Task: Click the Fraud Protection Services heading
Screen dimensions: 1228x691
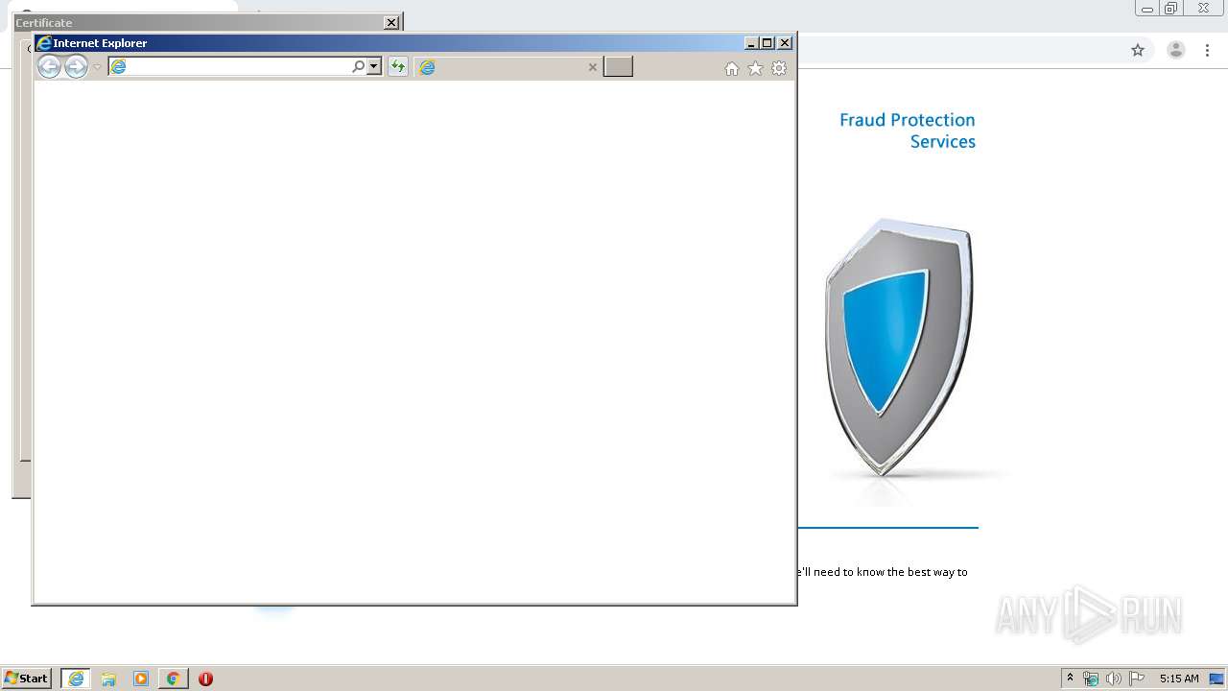Action: point(908,131)
